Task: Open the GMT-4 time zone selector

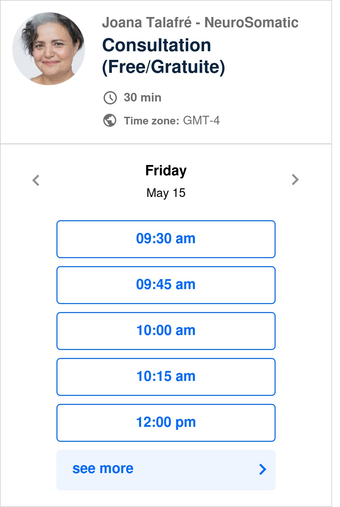Action: pyautogui.click(x=201, y=120)
